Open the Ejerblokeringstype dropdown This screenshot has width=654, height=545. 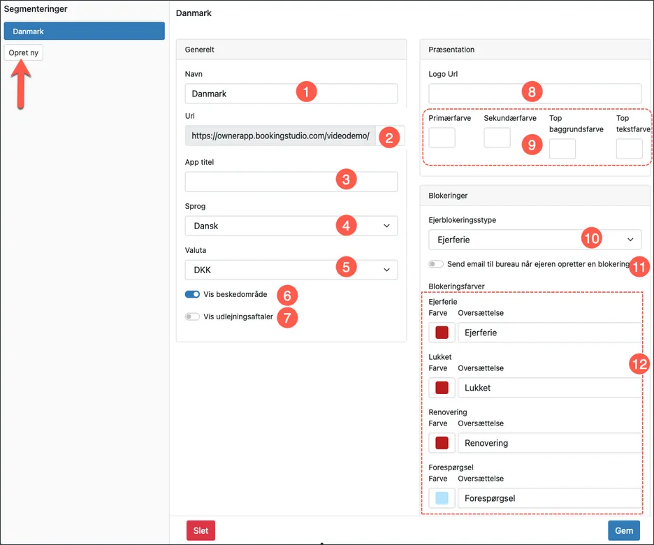534,240
